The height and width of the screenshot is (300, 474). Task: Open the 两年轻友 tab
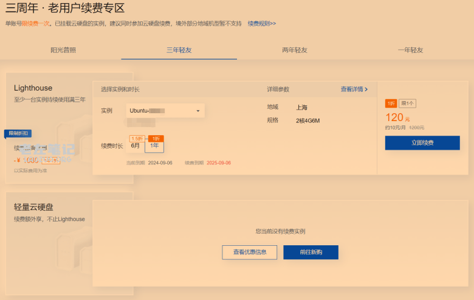pyautogui.click(x=295, y=50)
